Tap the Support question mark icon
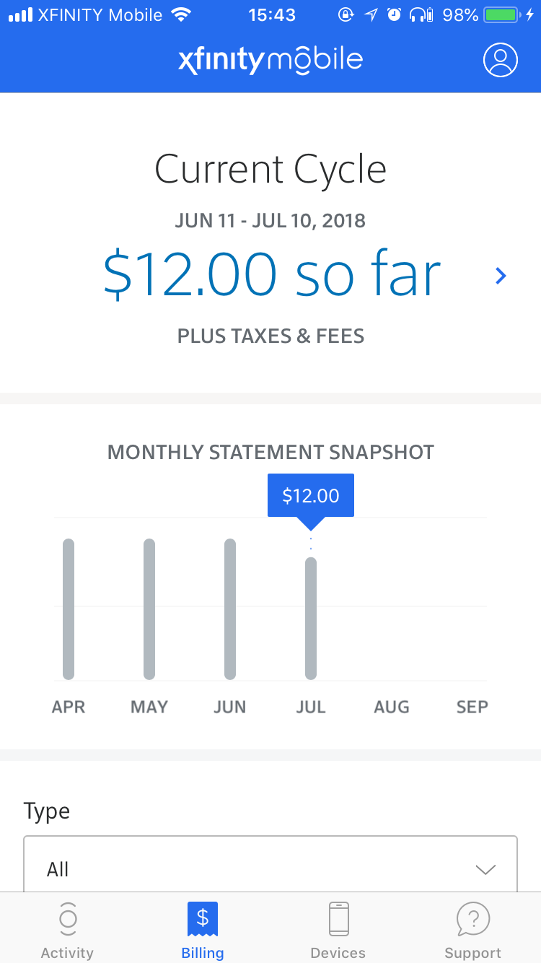 tap(473, 919)
